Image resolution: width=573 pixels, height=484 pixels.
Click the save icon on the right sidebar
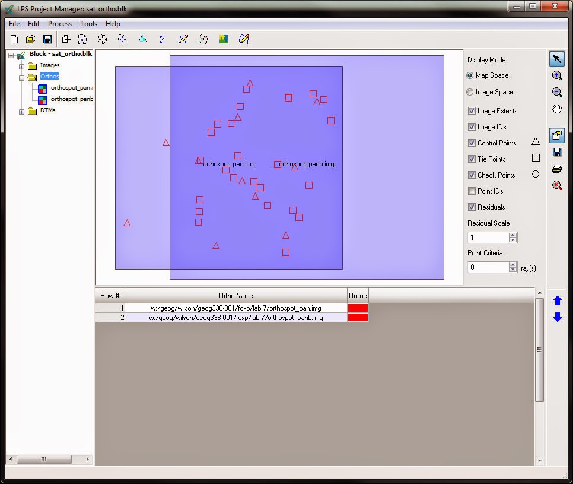(556, 152)
